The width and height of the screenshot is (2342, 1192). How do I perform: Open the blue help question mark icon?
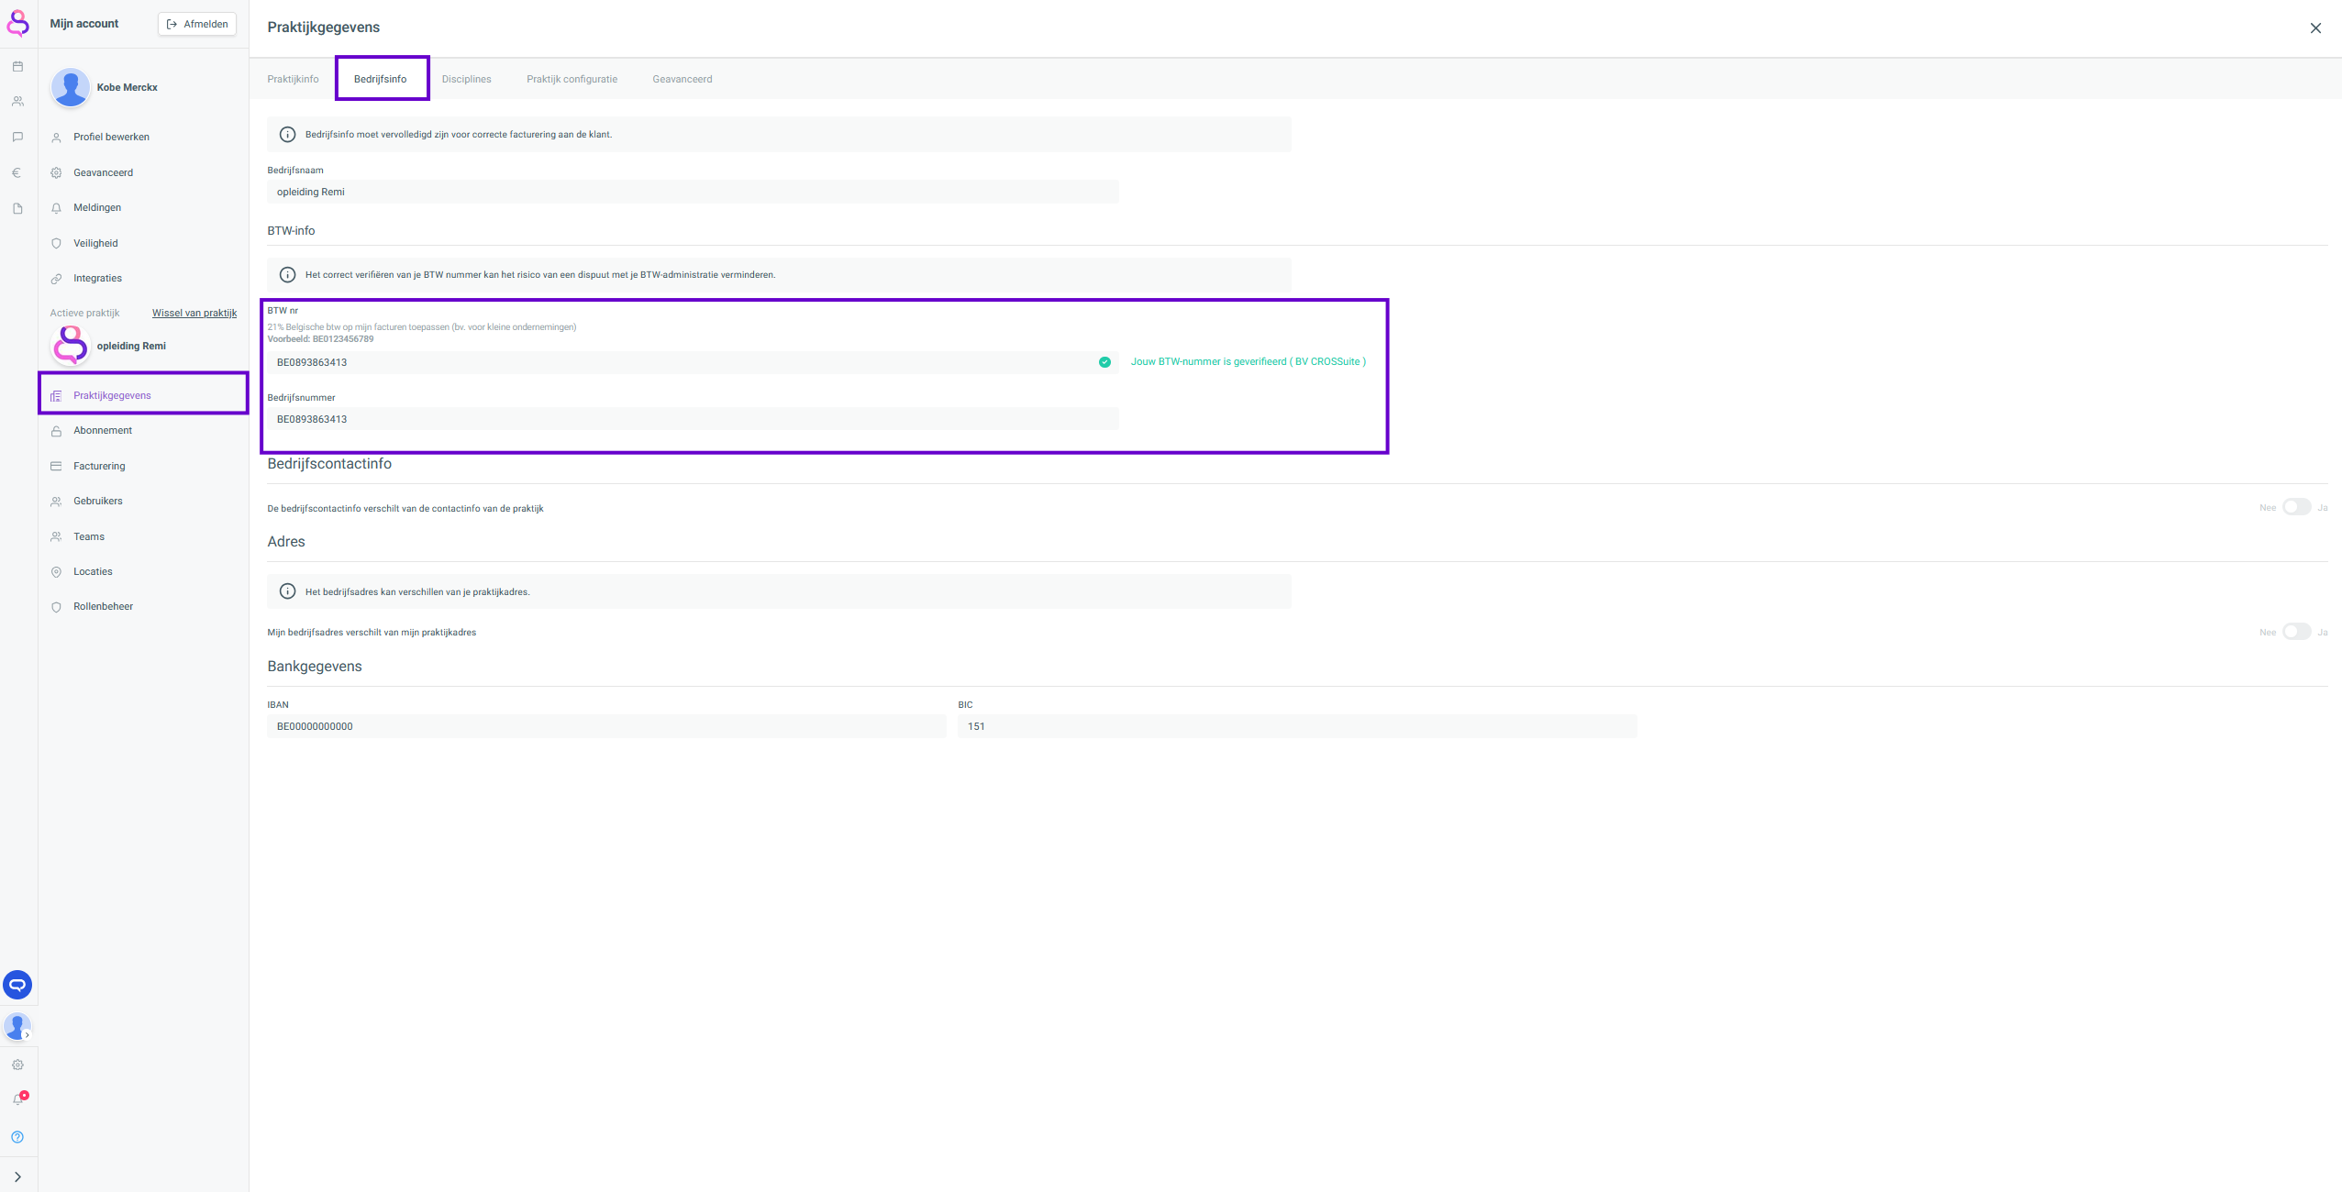tap(17, 1137)
